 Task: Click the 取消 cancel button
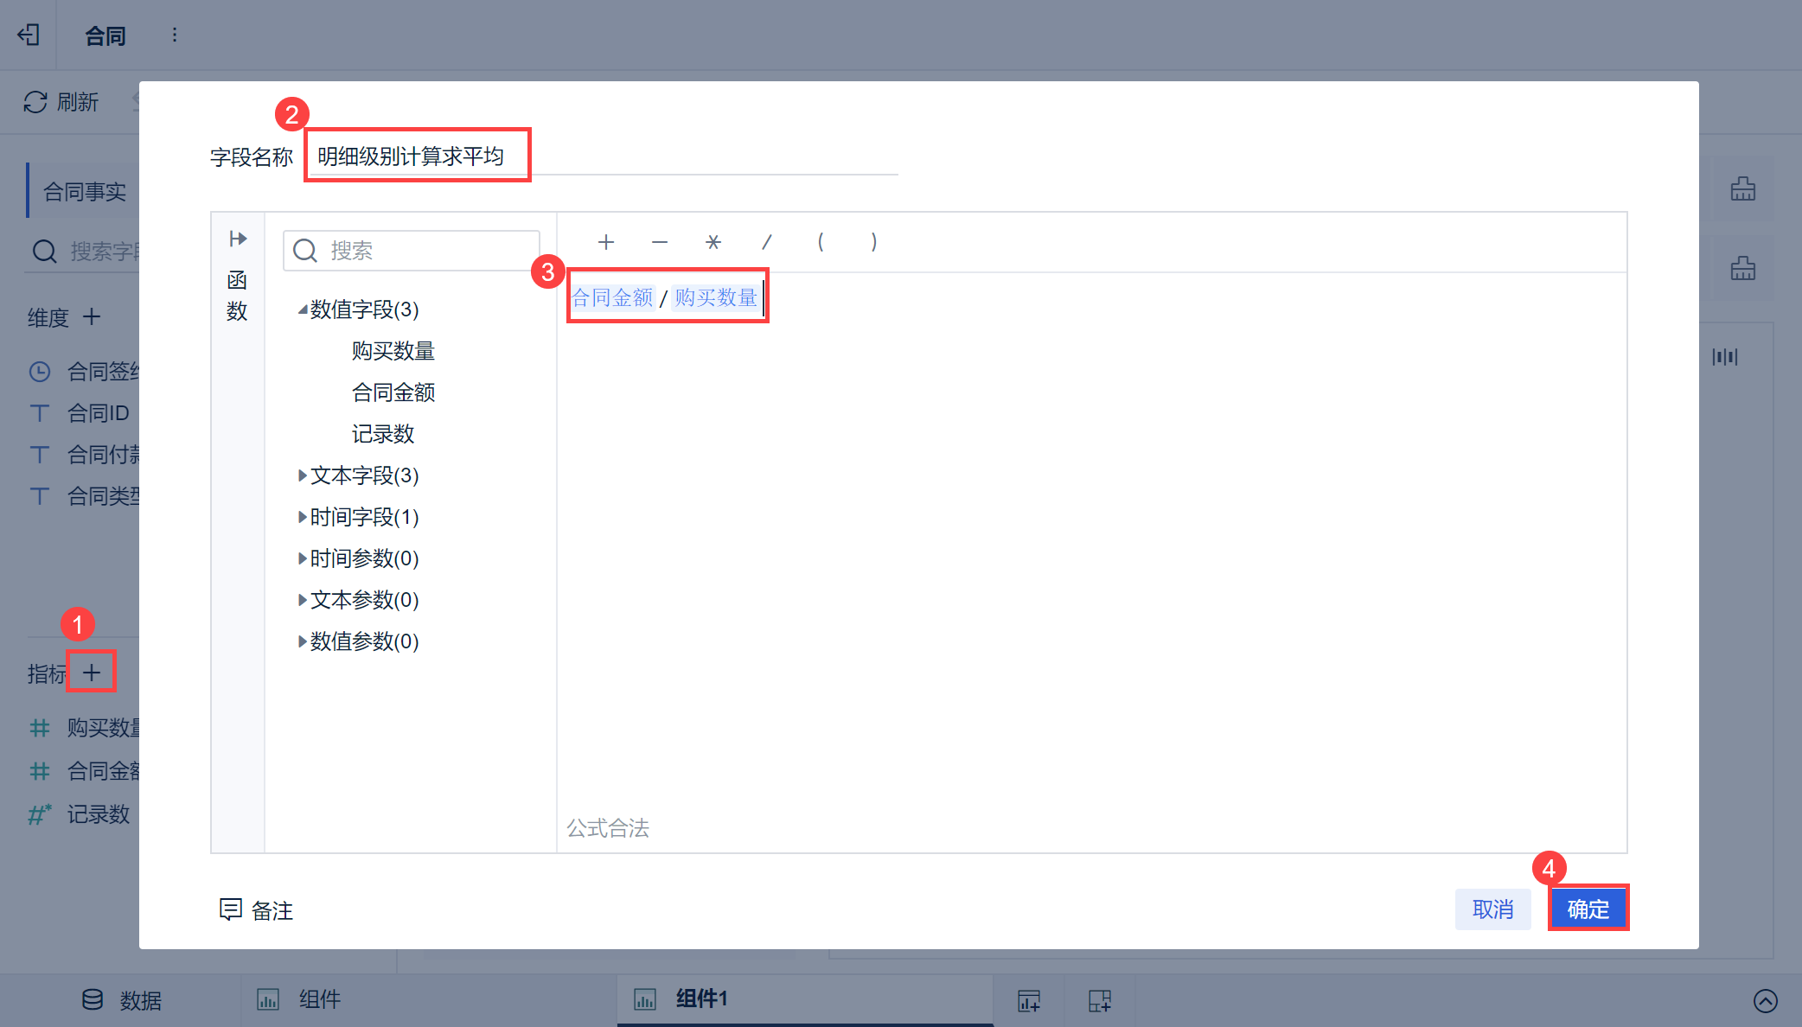point(1493,909)
